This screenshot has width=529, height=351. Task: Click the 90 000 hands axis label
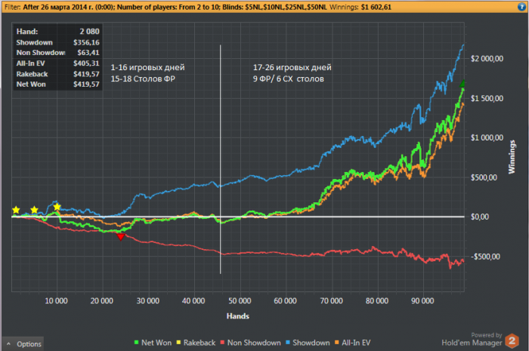[x=422, y=301]
